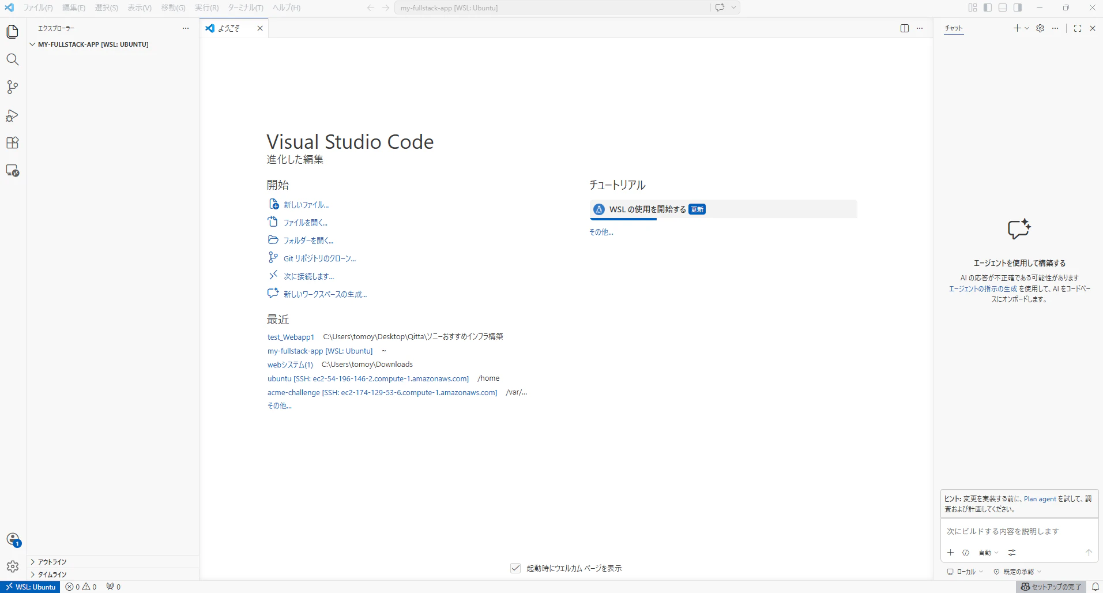Open the 表示(V) menu
The image size is (1103, 593).
(140, 7)
